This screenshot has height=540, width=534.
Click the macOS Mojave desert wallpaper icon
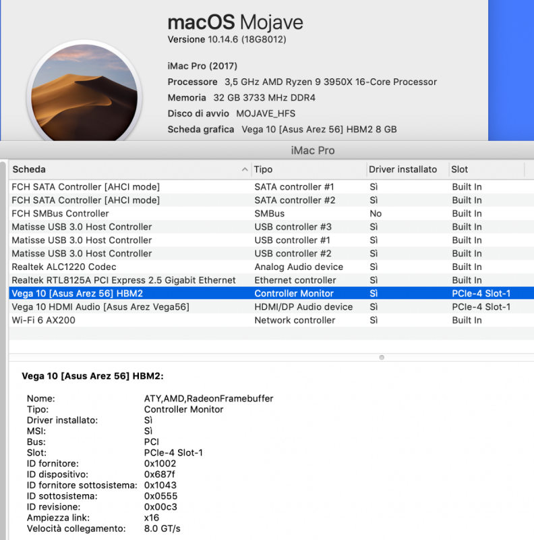pyautogui.click(x=85, y=92)
